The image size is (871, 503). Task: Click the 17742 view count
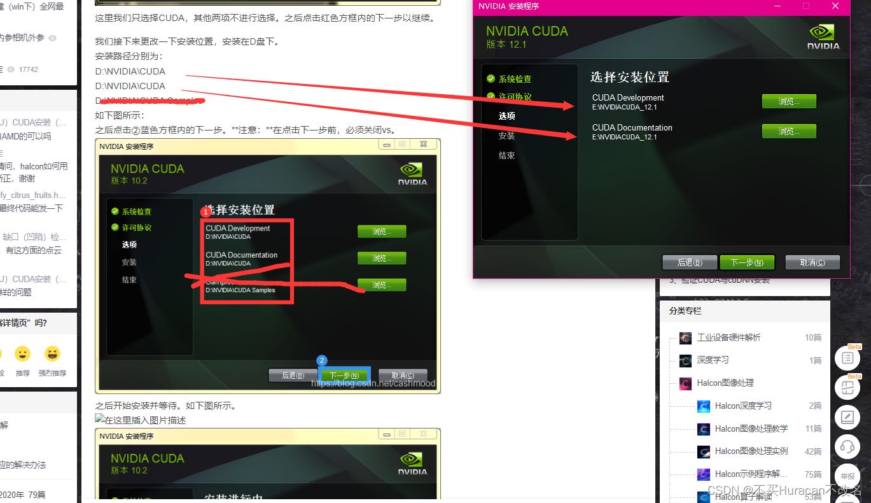29,69
